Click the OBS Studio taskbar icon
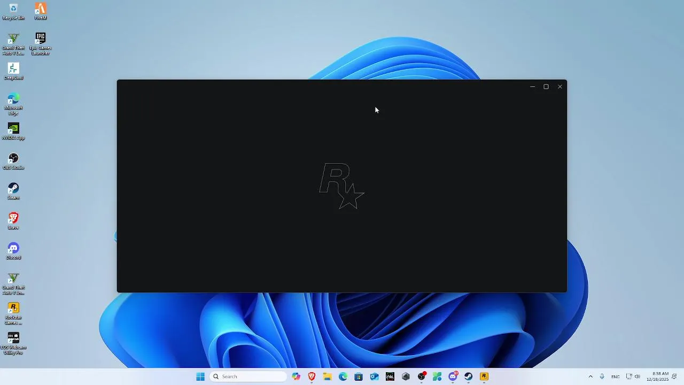 point(422,376)
